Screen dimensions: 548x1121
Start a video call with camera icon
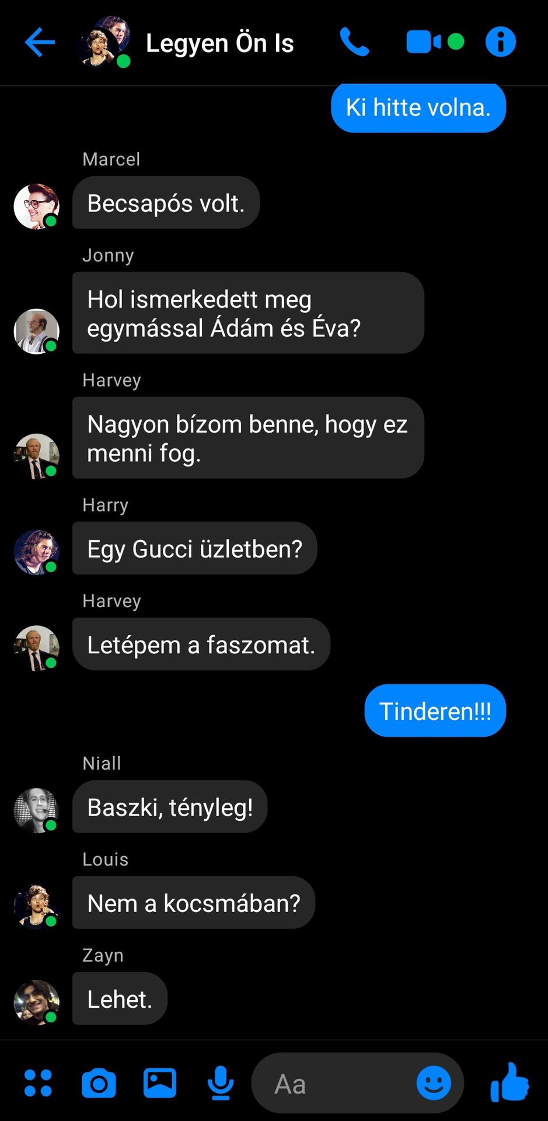435,42
